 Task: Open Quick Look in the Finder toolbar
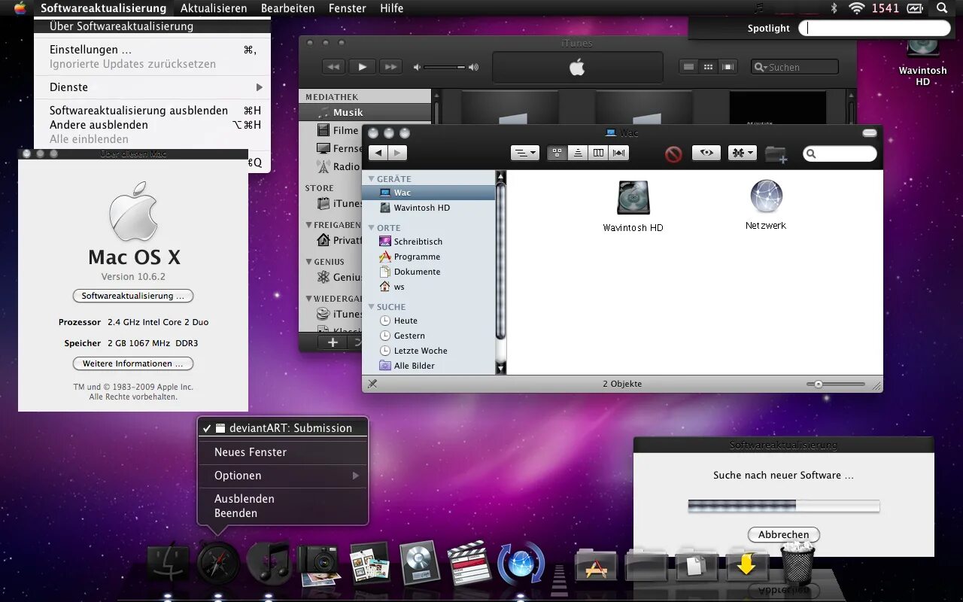click(706, 153)
